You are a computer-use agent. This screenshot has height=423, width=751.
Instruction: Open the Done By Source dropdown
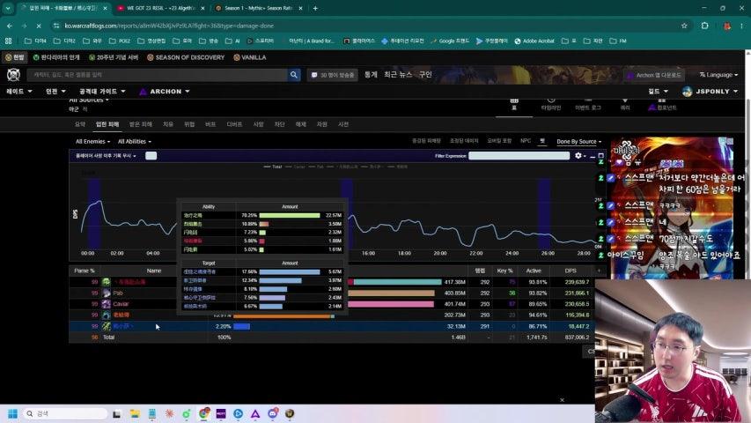(x=578, y=142)
